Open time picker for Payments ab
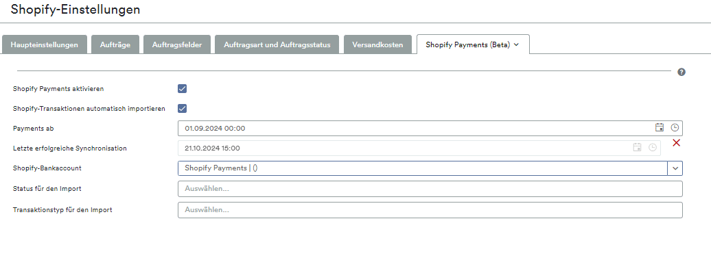Viewport: 711px width, 273px height. coord(675,128)
